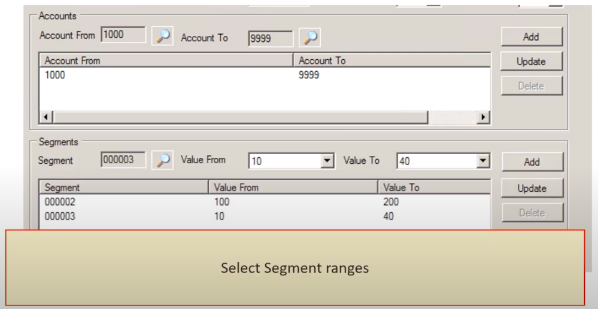Click Value To cell 200
Screen dimensions: 598x309
point(391,202)
